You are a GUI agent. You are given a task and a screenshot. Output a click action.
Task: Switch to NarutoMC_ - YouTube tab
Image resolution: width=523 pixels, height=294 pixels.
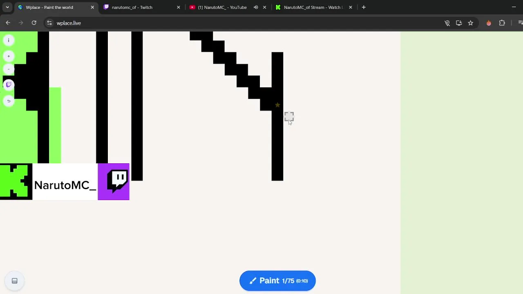pyautogui.click(x=228, y=7)
